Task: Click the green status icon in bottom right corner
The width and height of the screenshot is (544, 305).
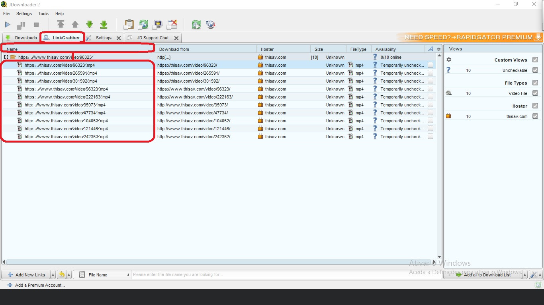Action: click(x=538, y=285)
